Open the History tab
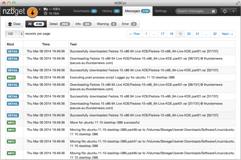 click(111, 11)
